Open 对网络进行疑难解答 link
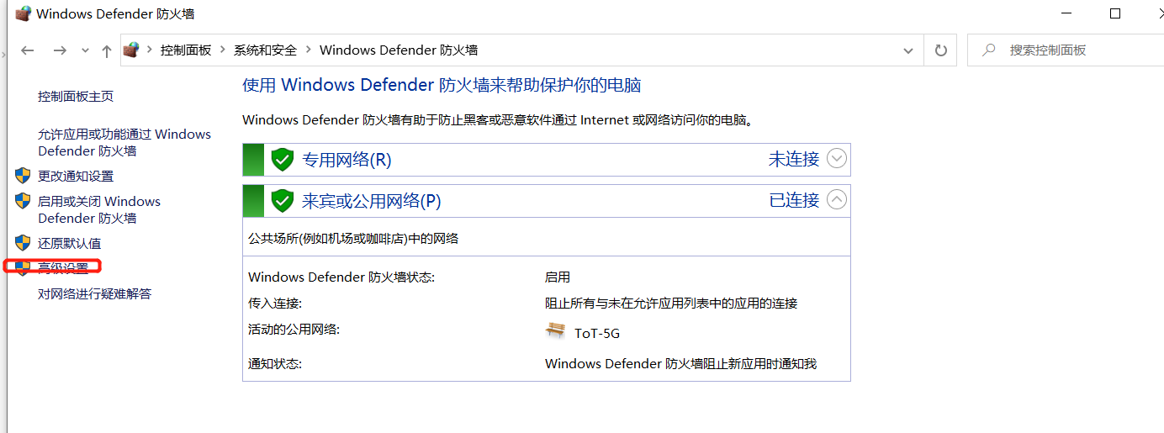Image resolution: width=1164 pixels, height=433 pixels. click(94, 293)
